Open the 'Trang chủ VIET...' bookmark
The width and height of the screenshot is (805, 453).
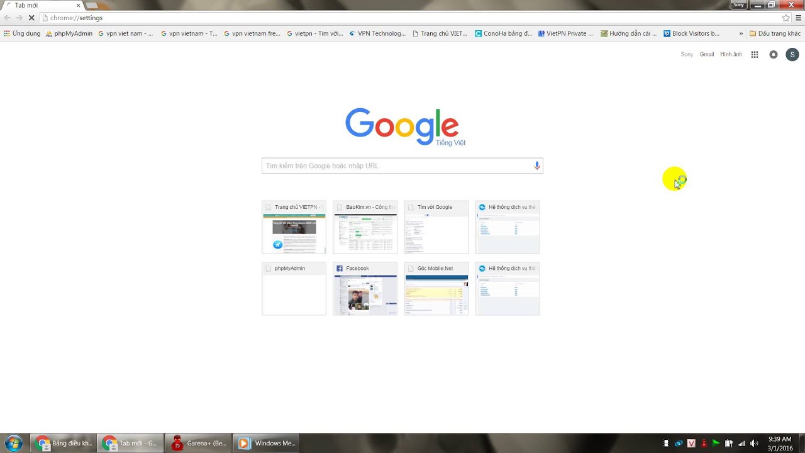440,33
